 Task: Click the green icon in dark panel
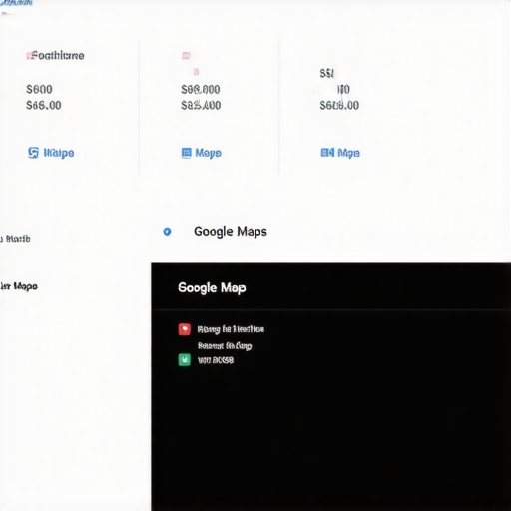185,360
